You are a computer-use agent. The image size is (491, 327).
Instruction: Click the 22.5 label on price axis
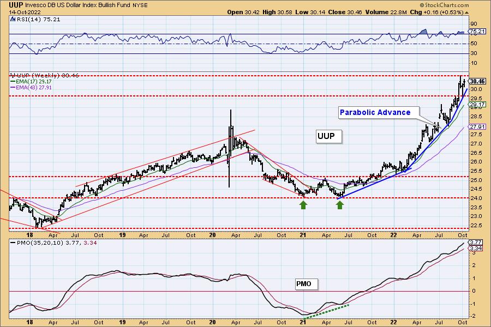click(x=475, y=225)
